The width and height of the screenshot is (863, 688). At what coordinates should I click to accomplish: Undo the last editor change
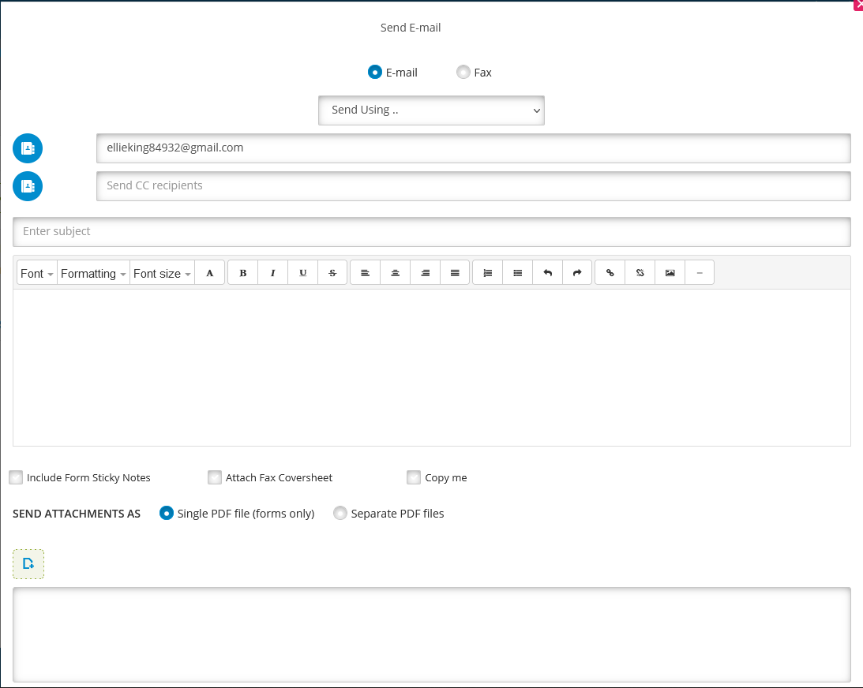coord(547,271)
